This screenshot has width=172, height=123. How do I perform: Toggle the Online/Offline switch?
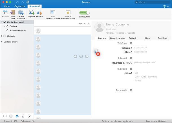[x=84, y=12]
